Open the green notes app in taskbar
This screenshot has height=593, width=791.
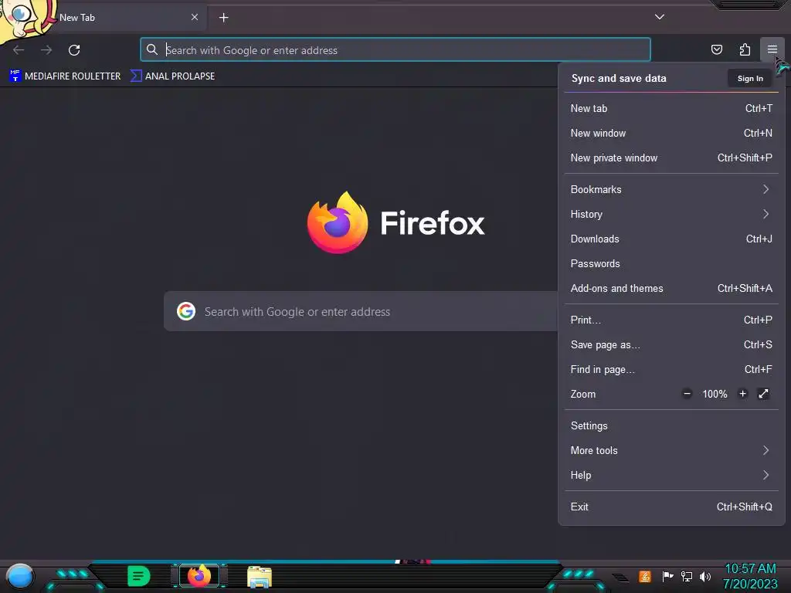[x=138, y=576]
